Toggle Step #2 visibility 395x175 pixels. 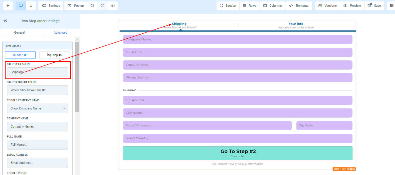coord(55,55)
